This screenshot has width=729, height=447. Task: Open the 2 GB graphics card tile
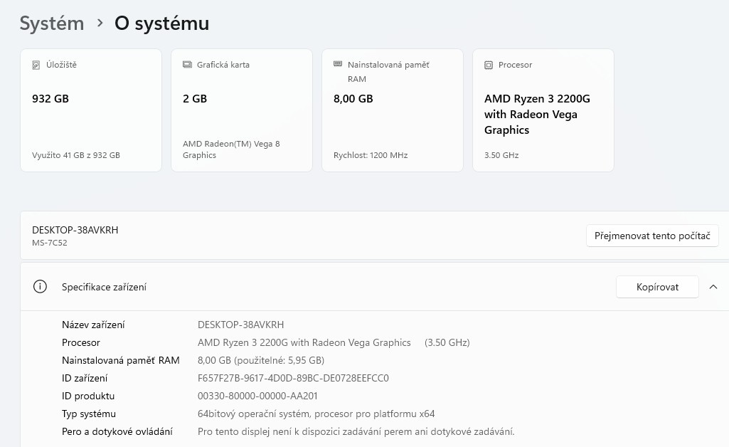242,110
